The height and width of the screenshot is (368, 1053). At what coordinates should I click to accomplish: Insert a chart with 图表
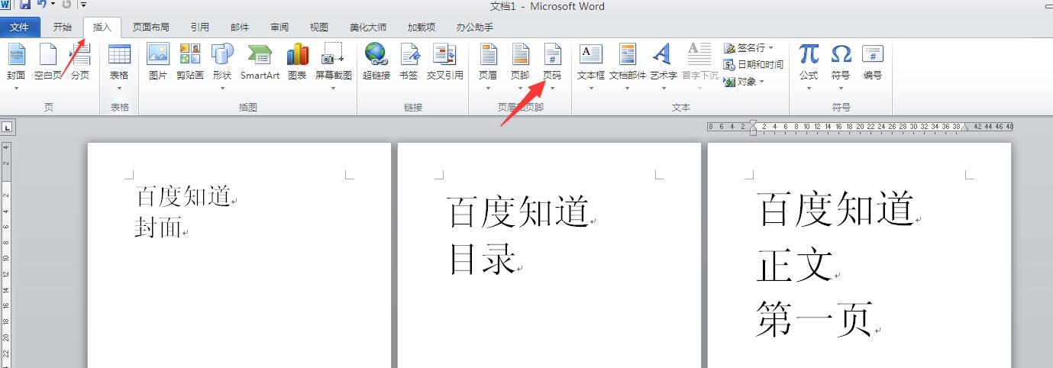coord(297,63)
